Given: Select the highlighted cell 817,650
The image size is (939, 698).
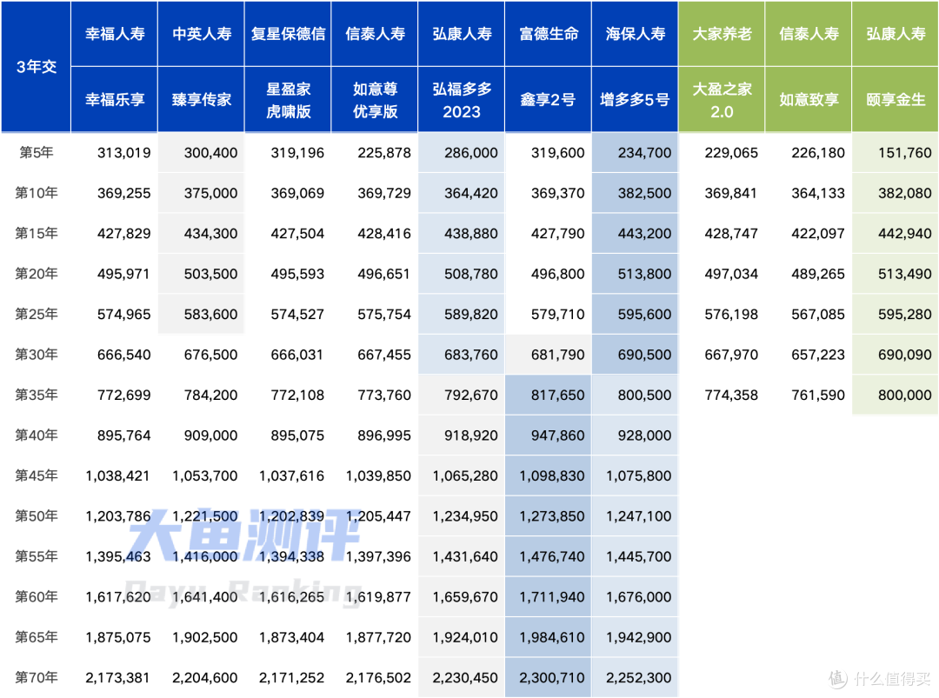Looking at the screenshot, I should [x=549, y=396].
